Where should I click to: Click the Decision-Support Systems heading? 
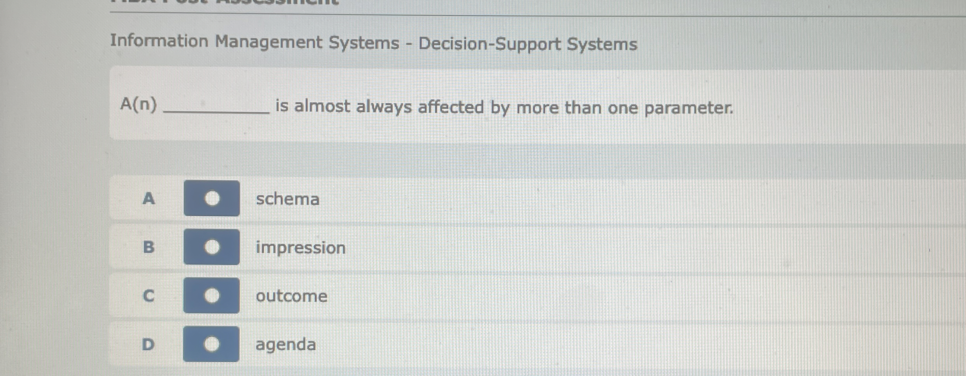pyautogui.click(x=373, y=43)
